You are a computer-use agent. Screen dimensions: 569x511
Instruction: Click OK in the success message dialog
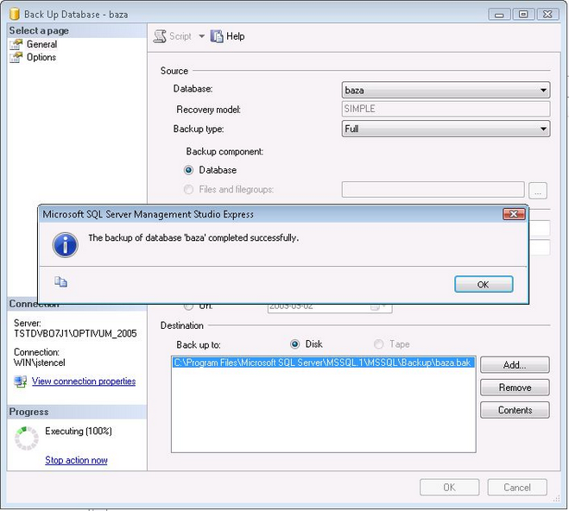484,284
